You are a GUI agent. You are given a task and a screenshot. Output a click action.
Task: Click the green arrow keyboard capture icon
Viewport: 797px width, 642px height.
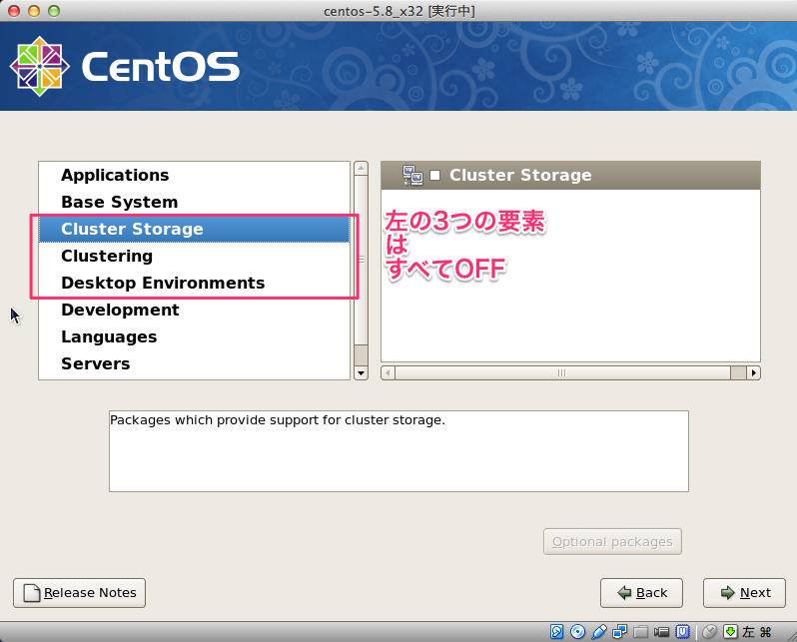coord(730,631)
